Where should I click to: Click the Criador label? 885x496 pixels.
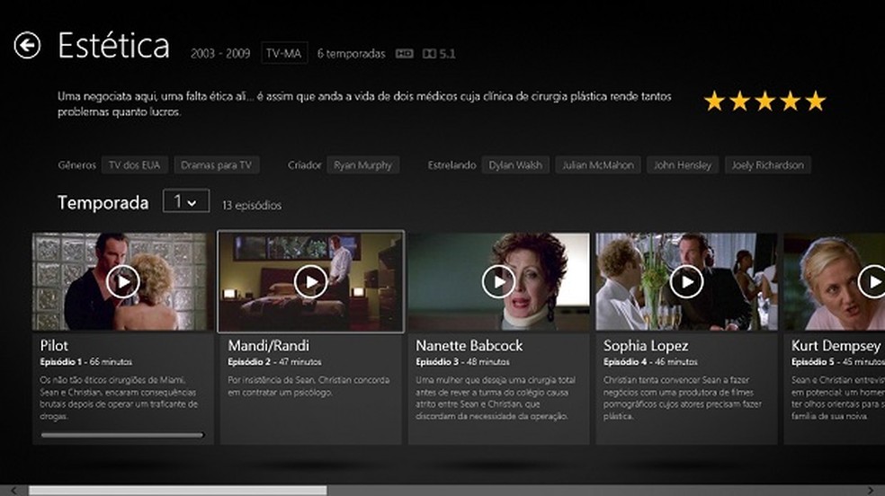[304, 165]
